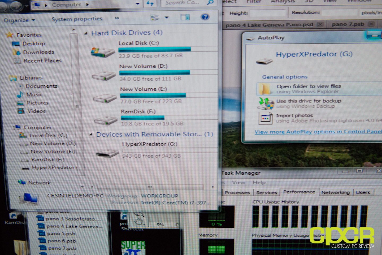Click Computer in the address breadcrumb
The image size is (382, 255).
[x=66, y=5]
